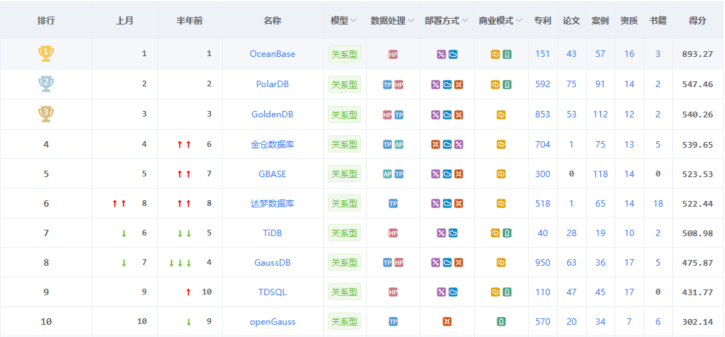Image resolution: width=725 pixels, height=337 pixels.
Task: Click the AP badge in the GBASE row
Action: pos(388,174)
